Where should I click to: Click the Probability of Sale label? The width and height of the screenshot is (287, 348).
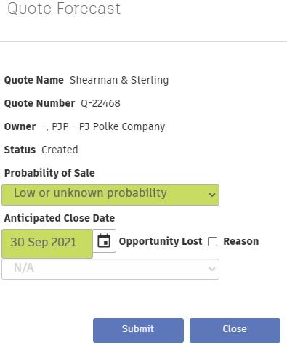click(49, 173)
